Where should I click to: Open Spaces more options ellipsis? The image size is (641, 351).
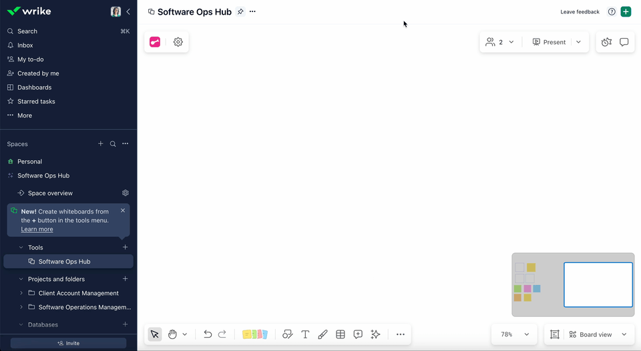coord(126,143)
